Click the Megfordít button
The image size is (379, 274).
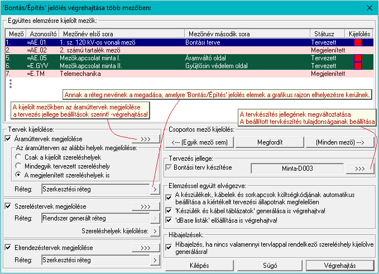point(270,142)
